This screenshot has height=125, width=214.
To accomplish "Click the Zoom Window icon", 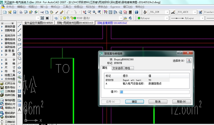I will 95,12.
